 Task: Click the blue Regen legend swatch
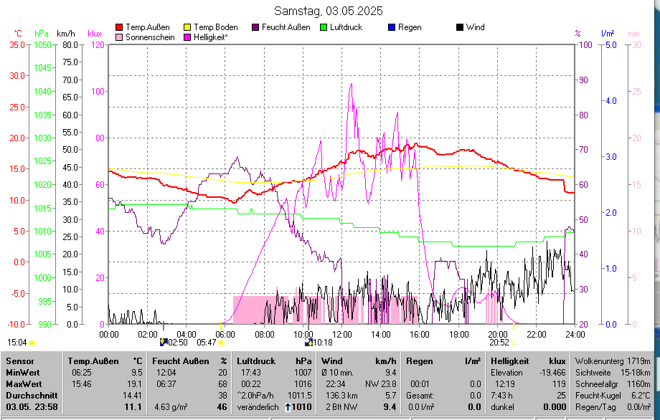coord(392,27)
